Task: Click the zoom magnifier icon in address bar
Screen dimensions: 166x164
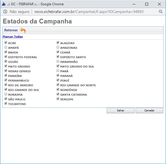Action: pos(161,12)
